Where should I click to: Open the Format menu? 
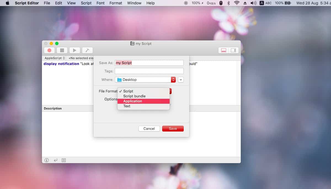116,3
